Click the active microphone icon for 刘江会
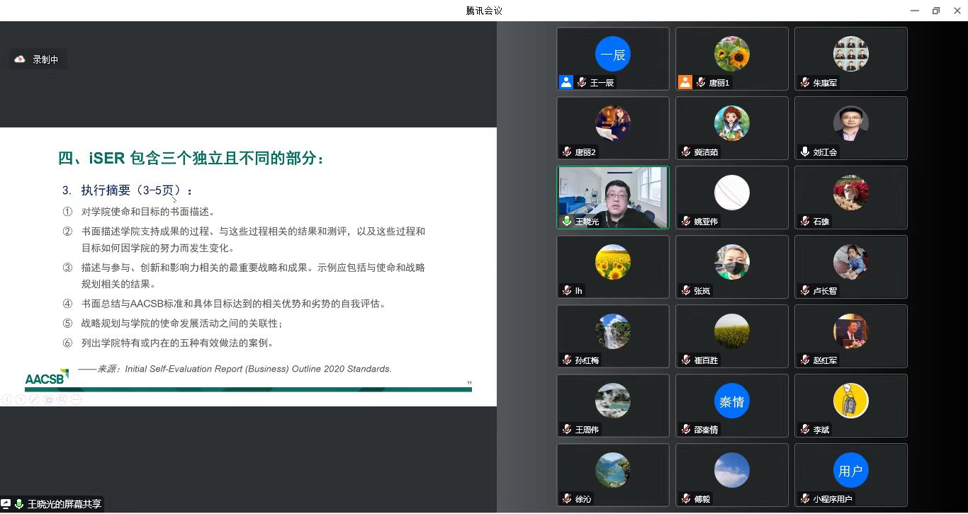The image size is (968, 514). (804, 152)
